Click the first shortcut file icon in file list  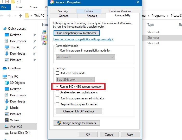click(x=44, y=32)
